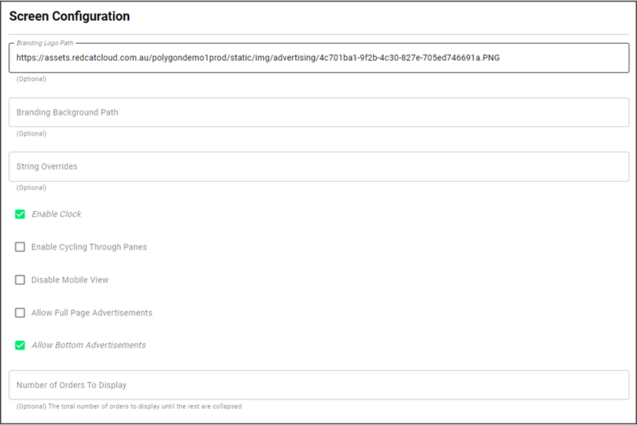637x425 pixels.
Task: Focus the Branding Background Path field
Action: pyautogui.click(x=319, y=112)
